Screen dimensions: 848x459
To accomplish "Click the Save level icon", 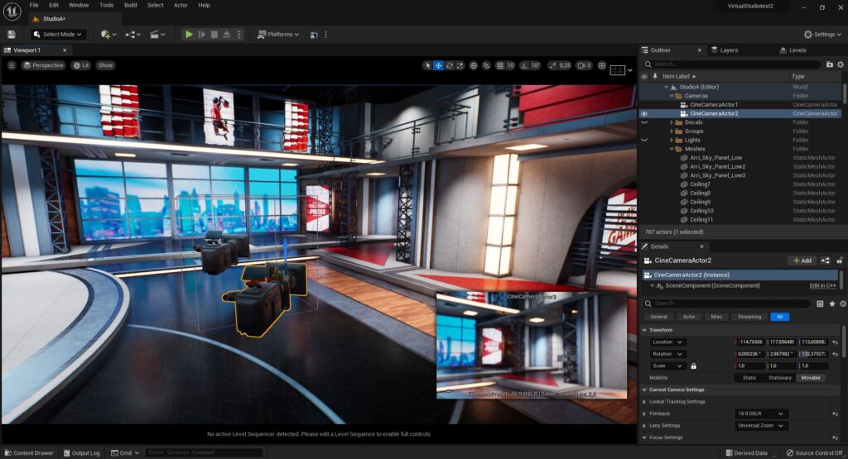I will (12, 35).
